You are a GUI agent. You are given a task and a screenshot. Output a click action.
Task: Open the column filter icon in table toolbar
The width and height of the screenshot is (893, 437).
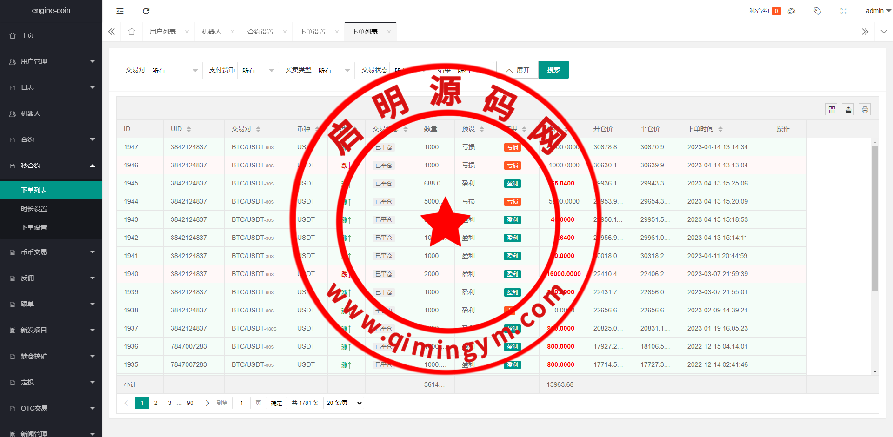pyautogui.click(x=832, y=110)
